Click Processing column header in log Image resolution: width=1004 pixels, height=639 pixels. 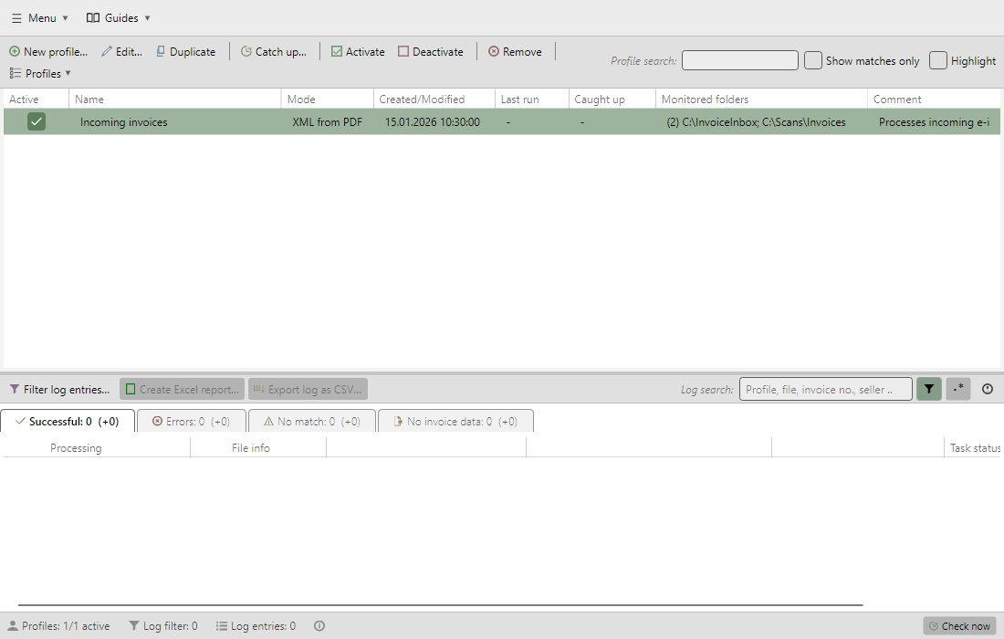click(76, 448)
